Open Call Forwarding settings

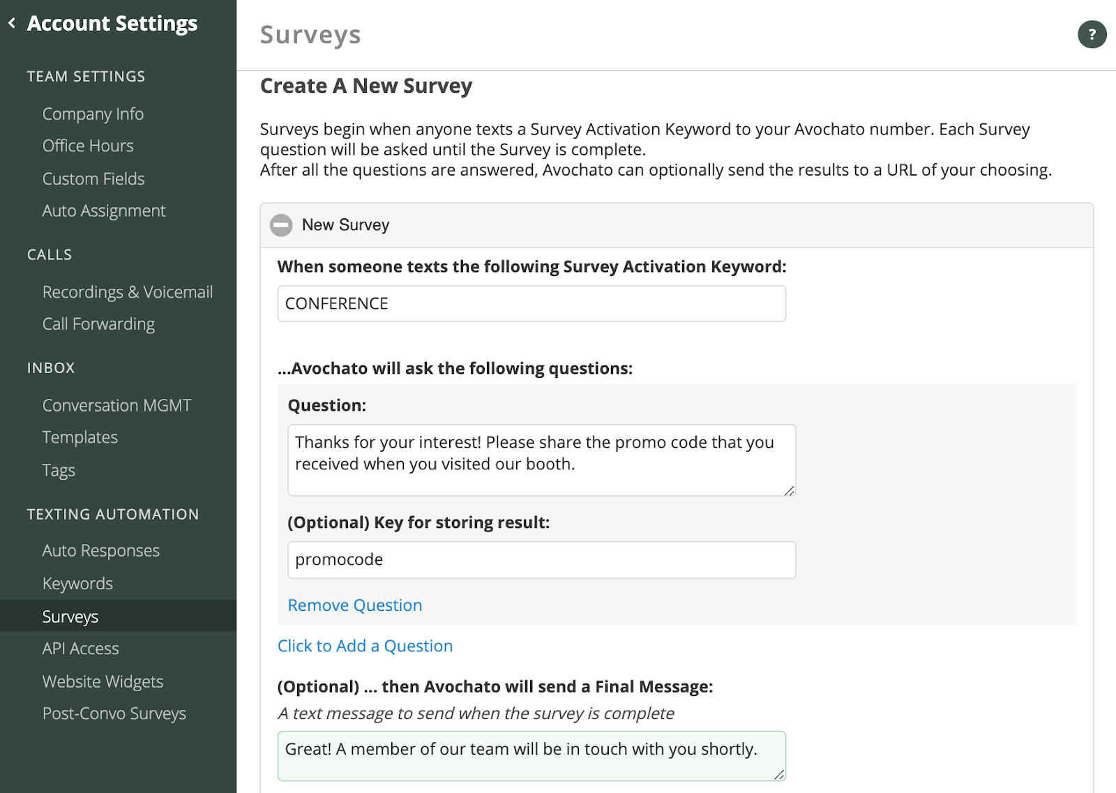98,323
